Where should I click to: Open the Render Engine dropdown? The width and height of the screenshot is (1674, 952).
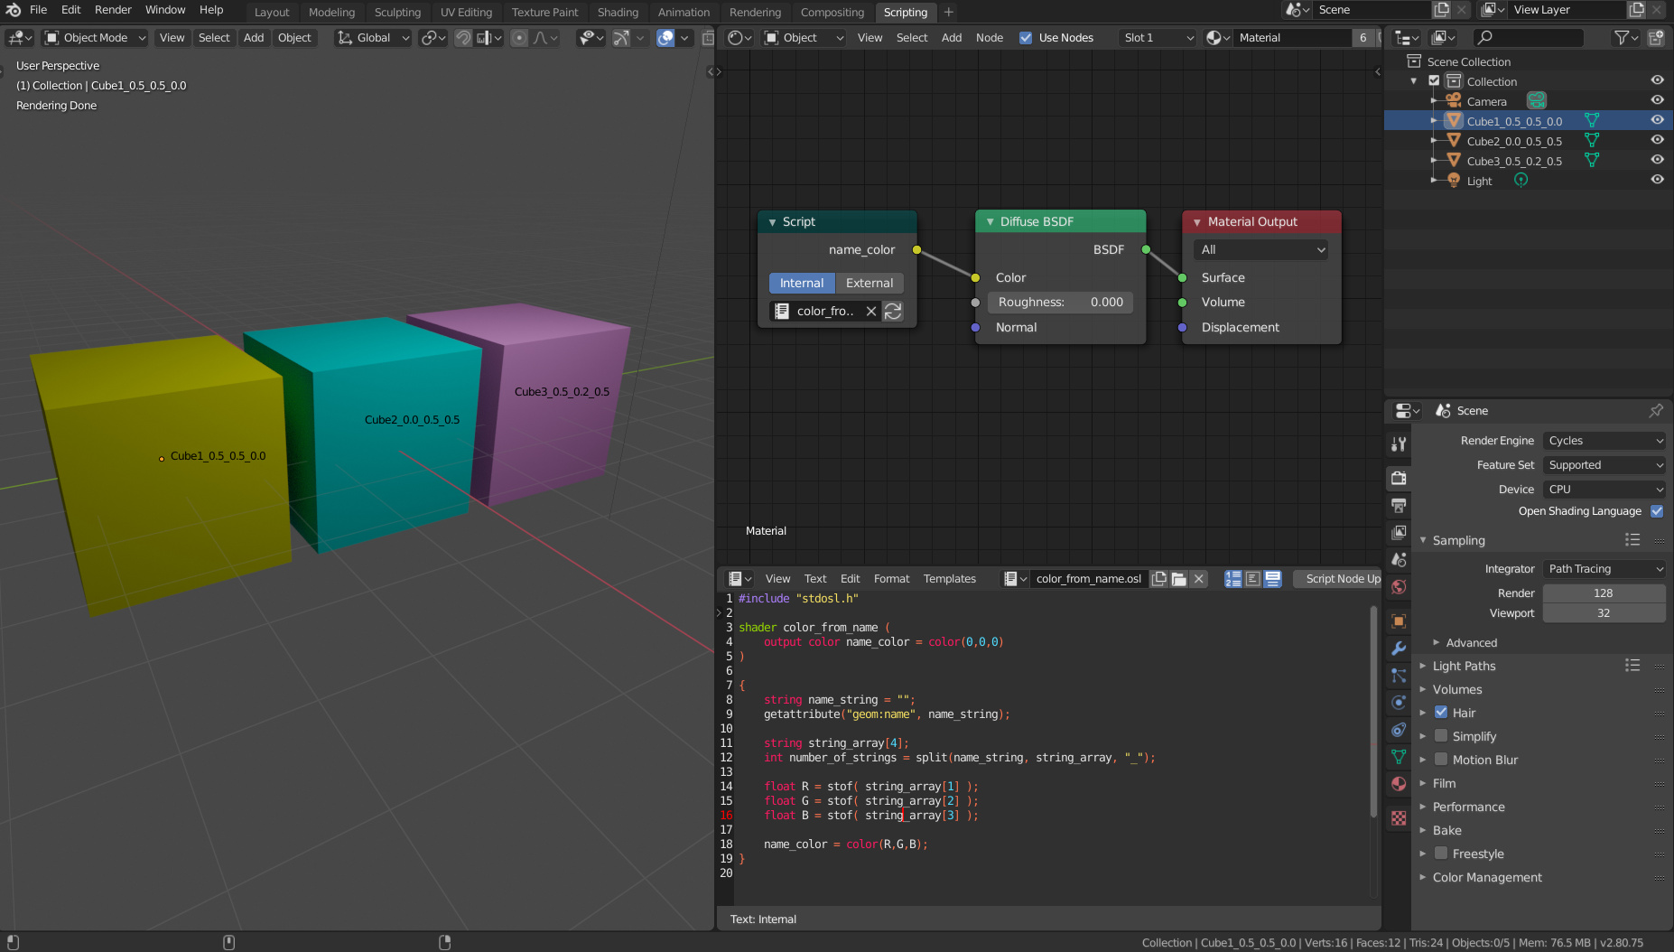click(x=1604, y=440)
